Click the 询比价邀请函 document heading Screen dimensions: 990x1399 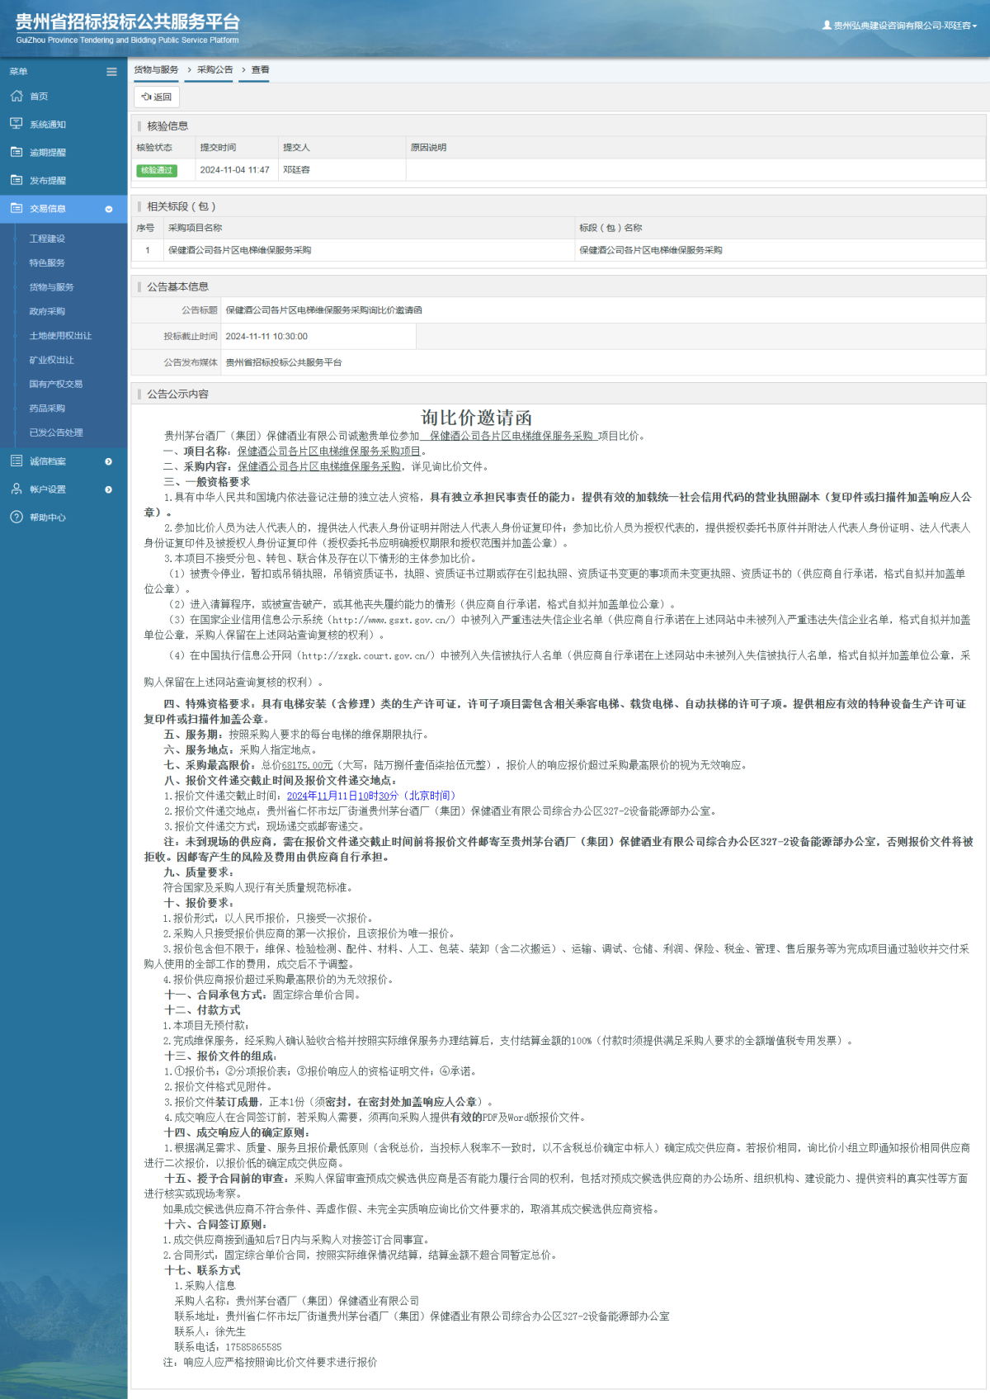[x=476, y=418]
